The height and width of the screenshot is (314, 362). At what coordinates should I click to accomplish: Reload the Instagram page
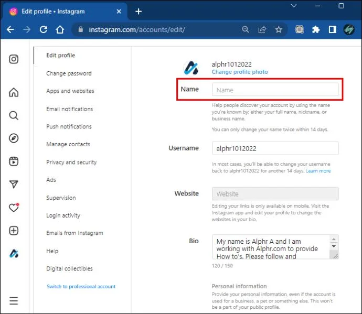(x=44, y=29)
